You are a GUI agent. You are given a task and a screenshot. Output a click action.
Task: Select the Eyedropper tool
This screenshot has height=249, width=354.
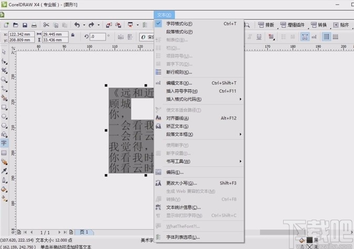[4, 171]
